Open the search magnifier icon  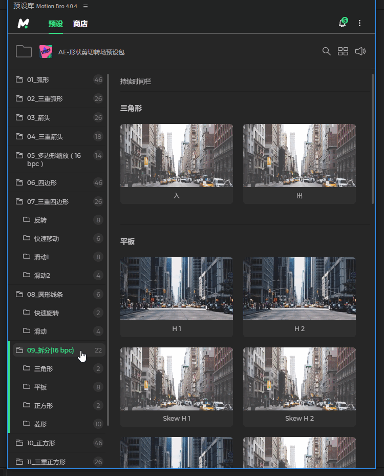tap(326, 51)
